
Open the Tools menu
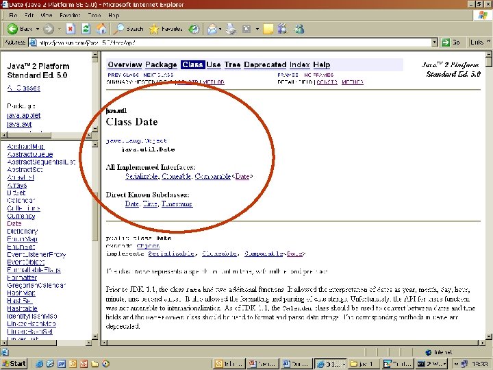[94, 15]
